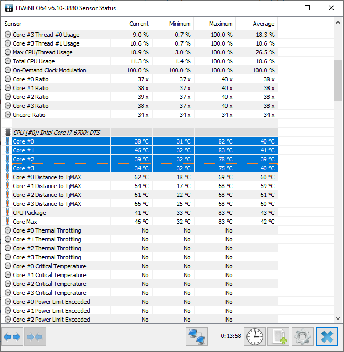344x352 pixels.
Task: Click the blue X close sensors button
Action: (327, 336)
